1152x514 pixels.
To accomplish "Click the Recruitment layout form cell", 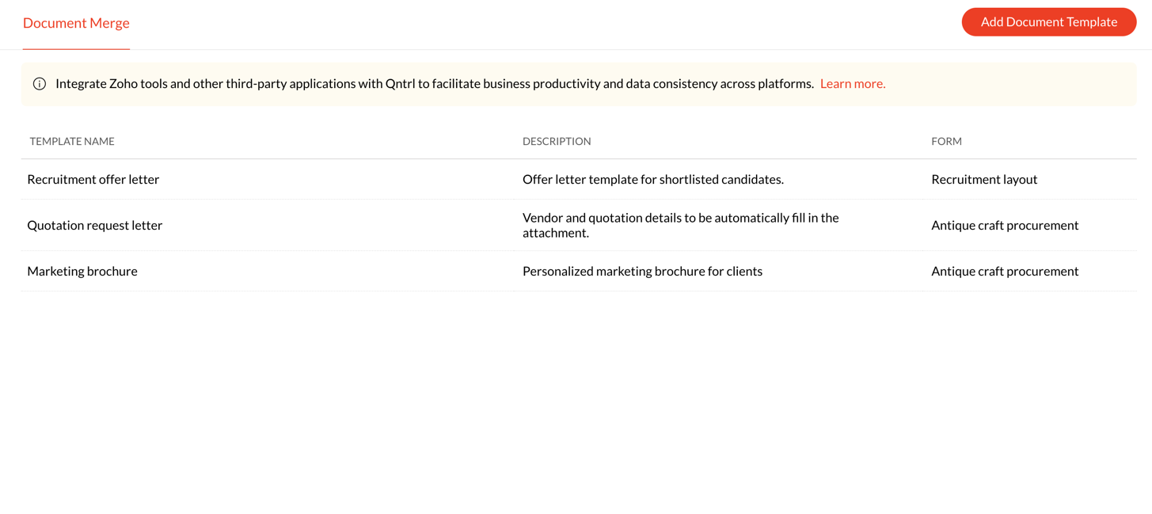I will (984, 180).
